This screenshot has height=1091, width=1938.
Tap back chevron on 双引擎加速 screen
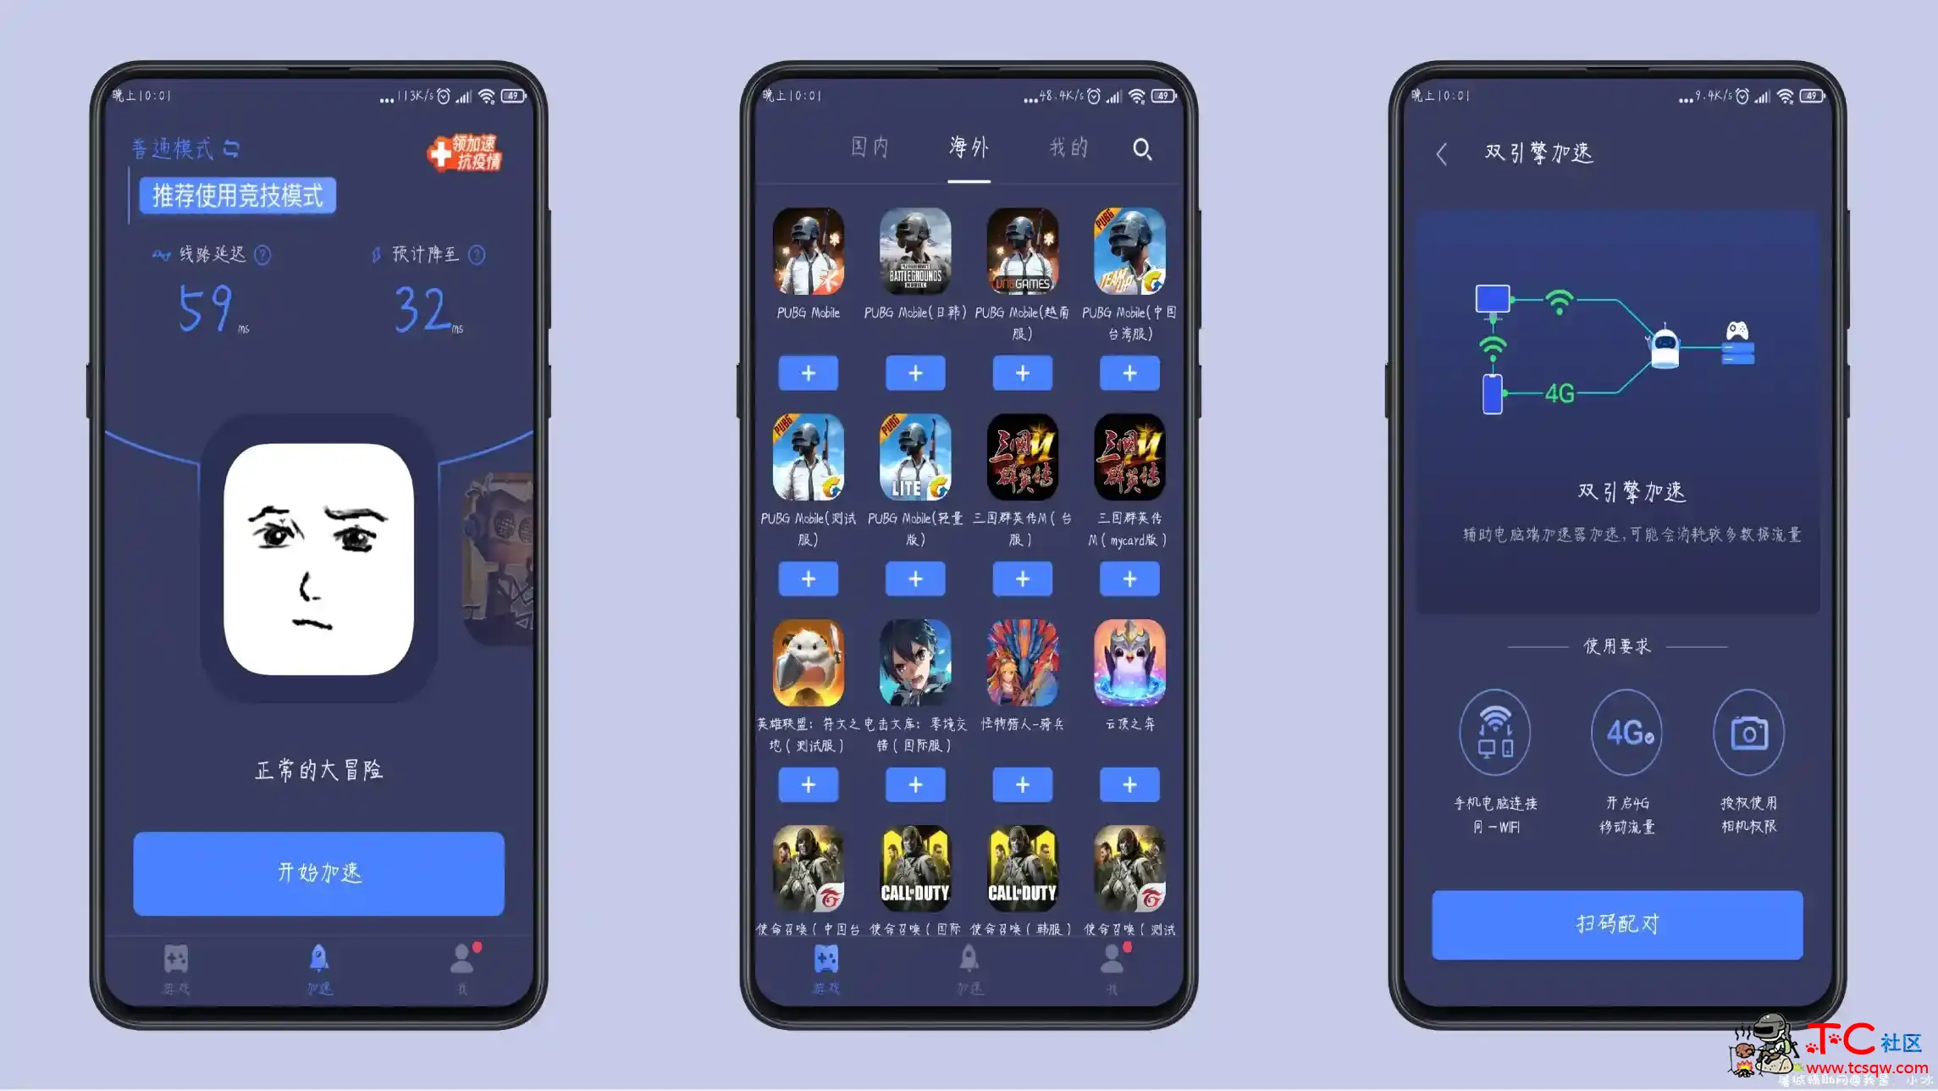(1445, 151)
